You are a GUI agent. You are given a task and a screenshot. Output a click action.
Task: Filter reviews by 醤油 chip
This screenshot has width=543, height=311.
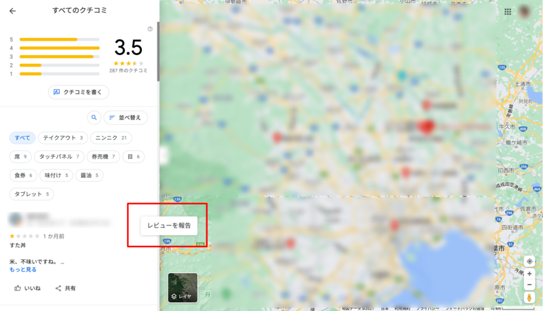90,175
